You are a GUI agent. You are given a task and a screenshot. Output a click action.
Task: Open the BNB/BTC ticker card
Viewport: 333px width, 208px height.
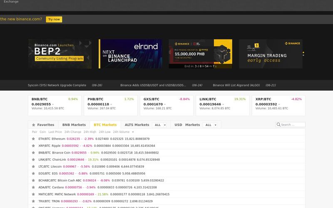coord(55,106)
